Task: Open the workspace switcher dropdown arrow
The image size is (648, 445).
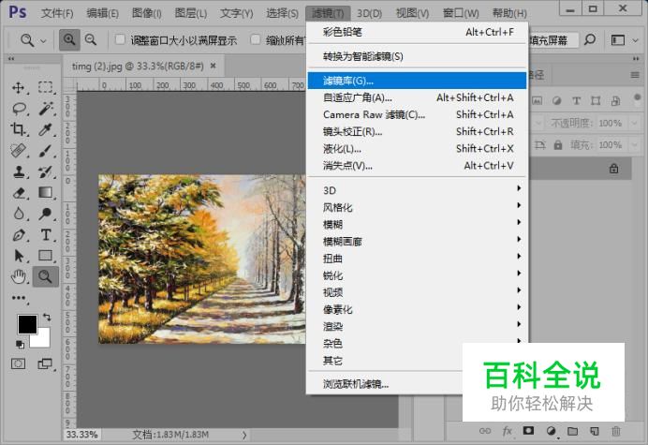Action: coord(636,40)
